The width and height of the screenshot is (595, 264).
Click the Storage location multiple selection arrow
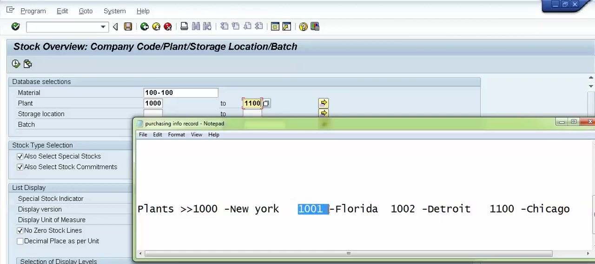[x=324, y=113]
